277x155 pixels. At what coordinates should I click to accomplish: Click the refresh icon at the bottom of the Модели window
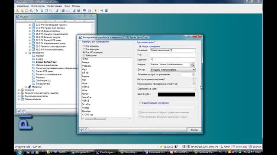pyautogui.click(x=23, y=111)
